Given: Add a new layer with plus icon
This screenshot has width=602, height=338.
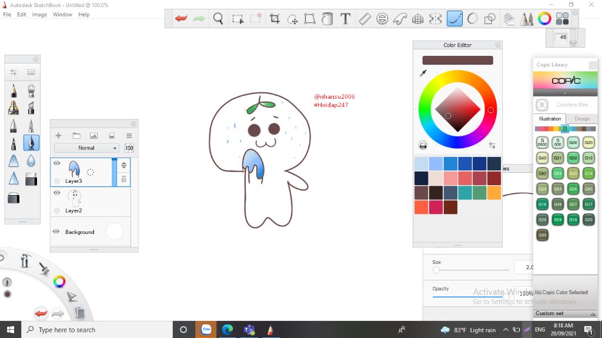Looking at the screenshot, I should pyautogui.click(x=58, y=136).
